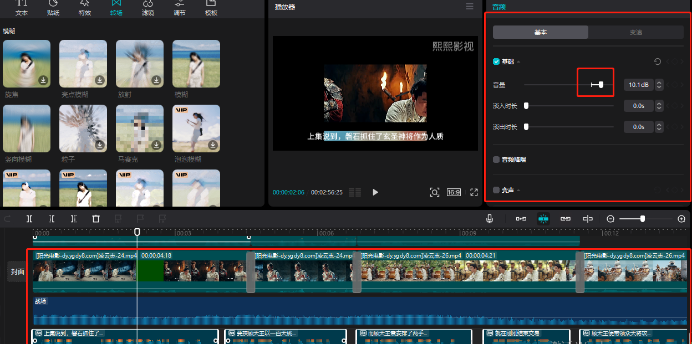
Task: Uncheck the 基础 checkbox
Action: pos(496,61)
